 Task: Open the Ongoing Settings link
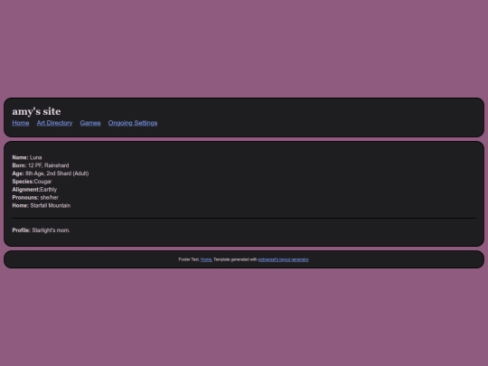pos(133,123)
